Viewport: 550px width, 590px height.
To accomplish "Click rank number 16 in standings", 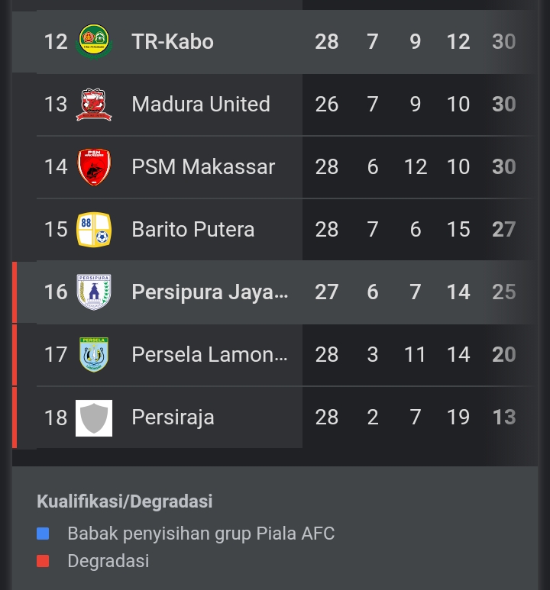I will pyautogui.click(x=56, y=292).
